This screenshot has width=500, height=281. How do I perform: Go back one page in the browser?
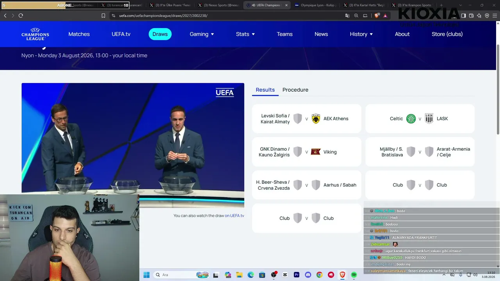[5, 16]
